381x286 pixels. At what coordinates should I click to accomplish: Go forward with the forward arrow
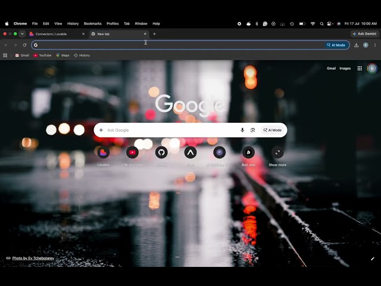click(x=15, y=45)
